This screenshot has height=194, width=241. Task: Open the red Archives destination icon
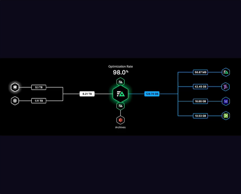[120, 120]
